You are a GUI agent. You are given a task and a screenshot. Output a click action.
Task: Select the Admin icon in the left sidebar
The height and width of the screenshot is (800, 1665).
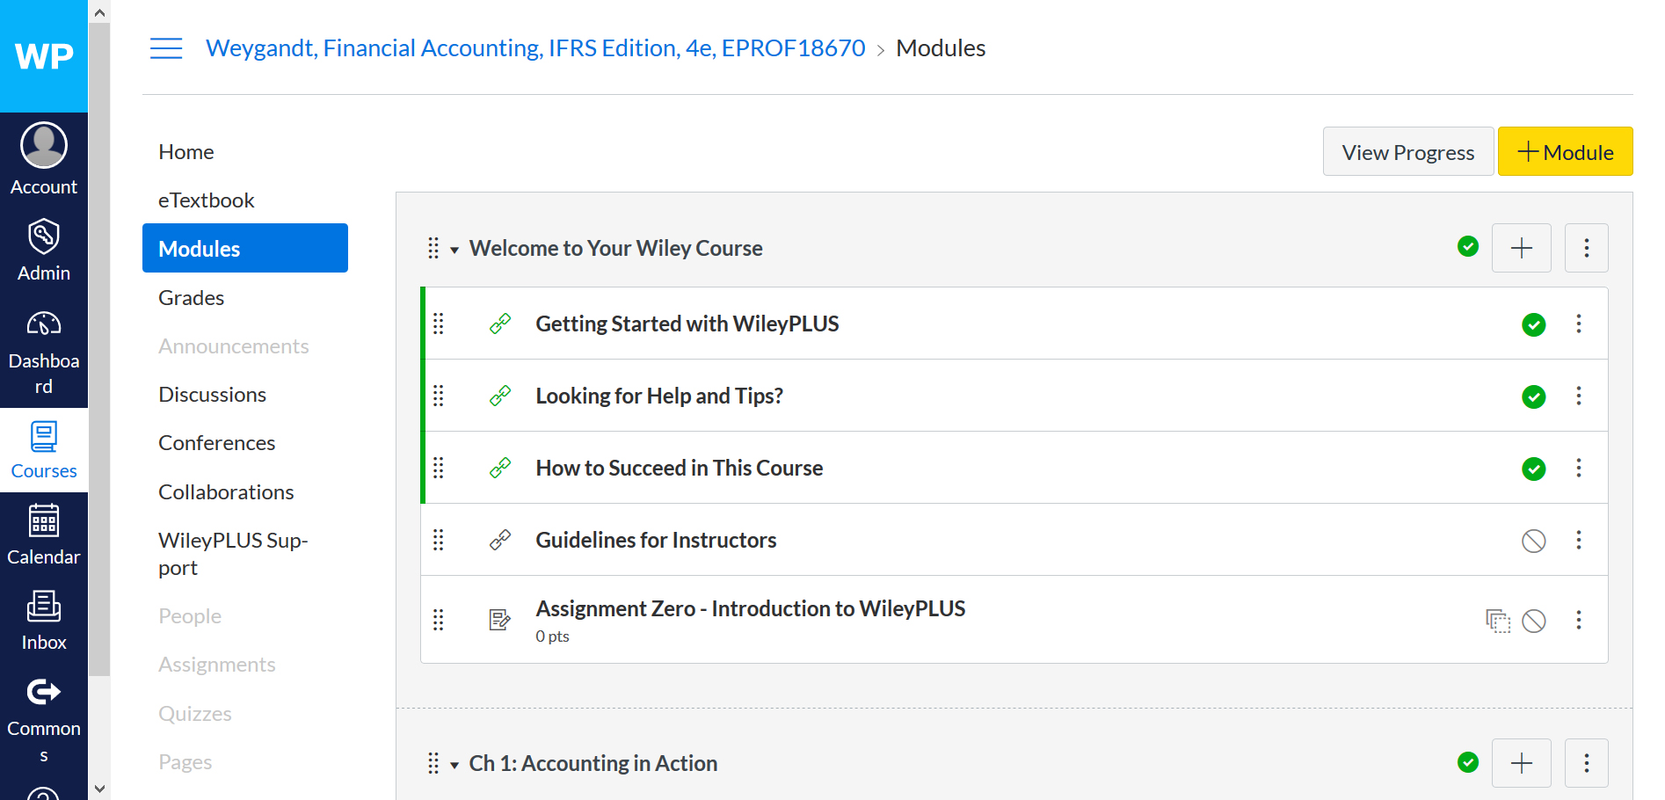(x=43, y=247)
